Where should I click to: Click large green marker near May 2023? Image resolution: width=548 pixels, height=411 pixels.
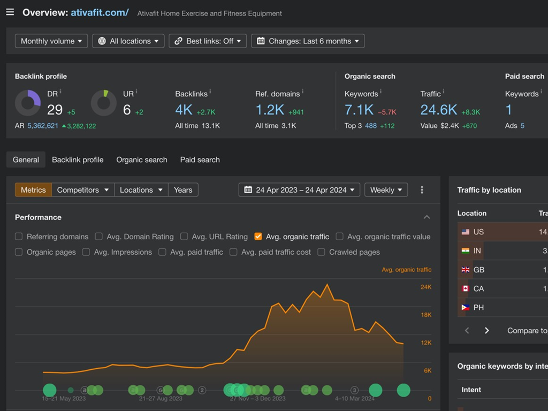(x=50, y=390)
